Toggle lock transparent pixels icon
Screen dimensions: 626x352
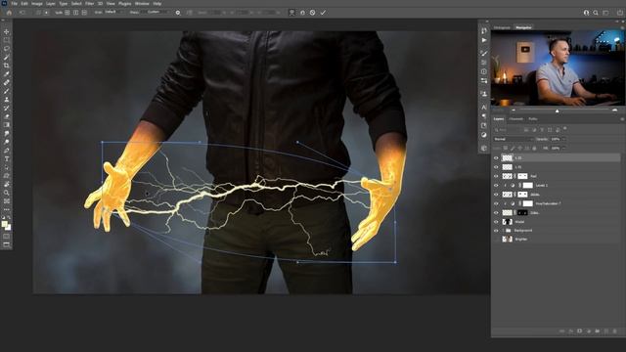tap(505, 148)
